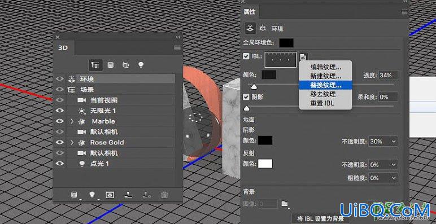This screenshot has width=436, height=224.
Task: Click the sun icon of 无限光 1 row
Action: 82,111
